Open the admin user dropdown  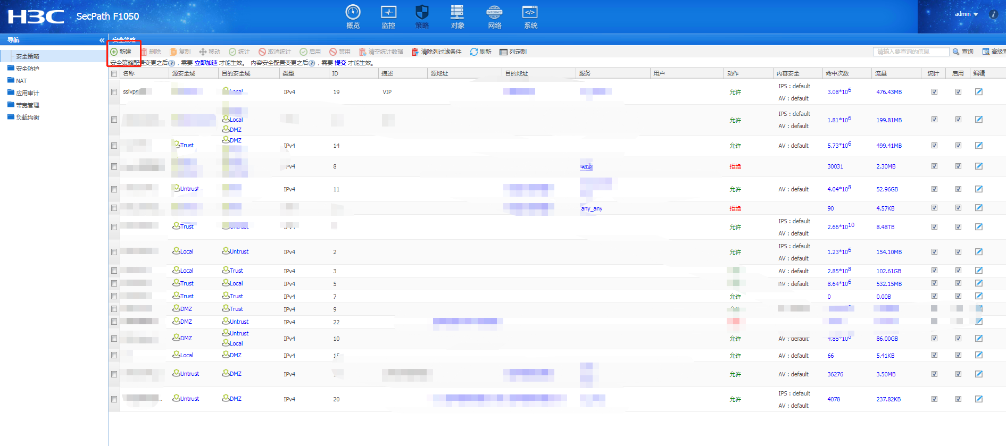[966, 14]
